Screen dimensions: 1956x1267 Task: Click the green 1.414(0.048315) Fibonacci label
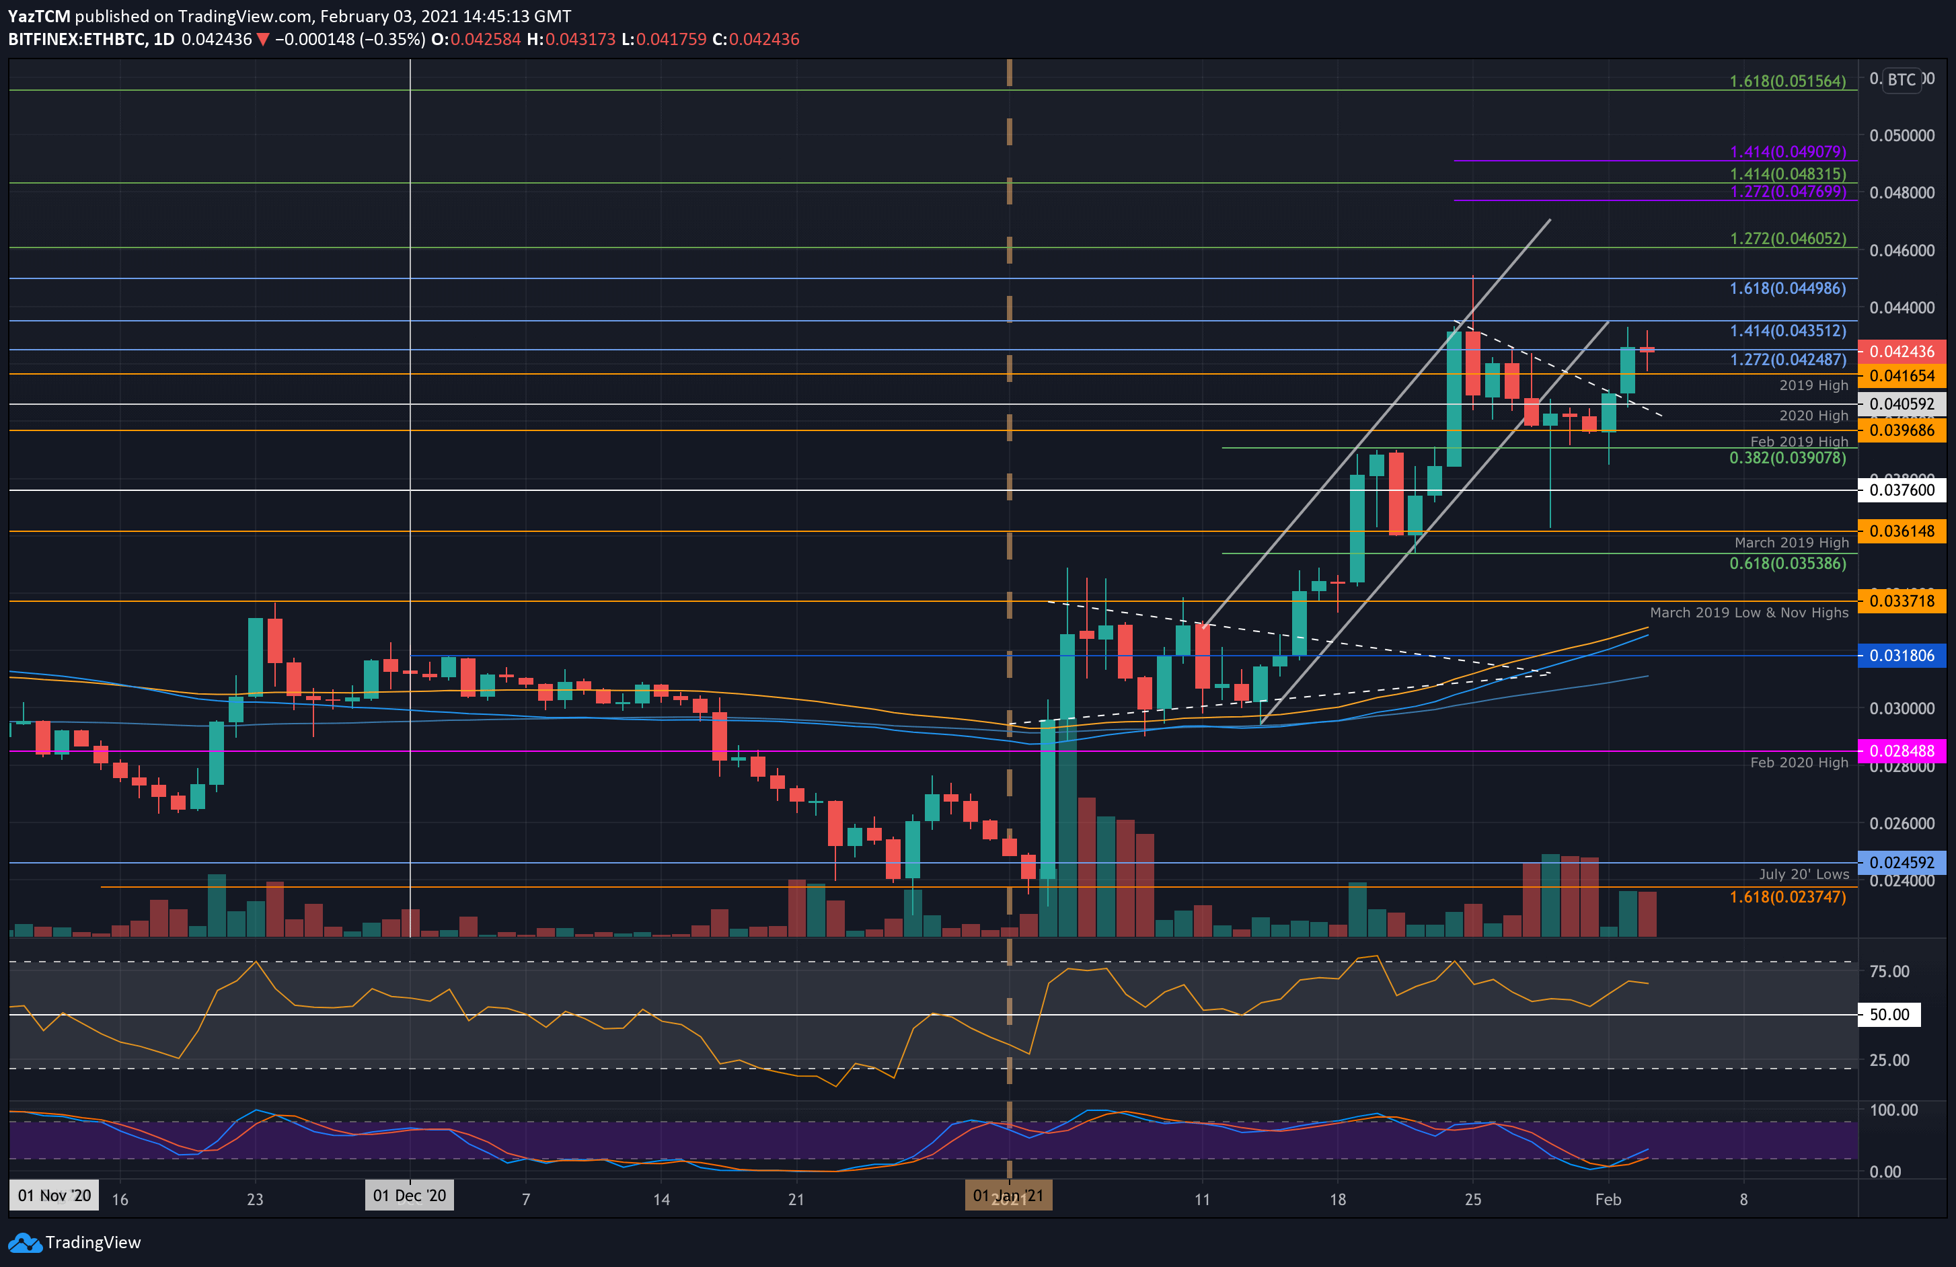(1788, 174)
